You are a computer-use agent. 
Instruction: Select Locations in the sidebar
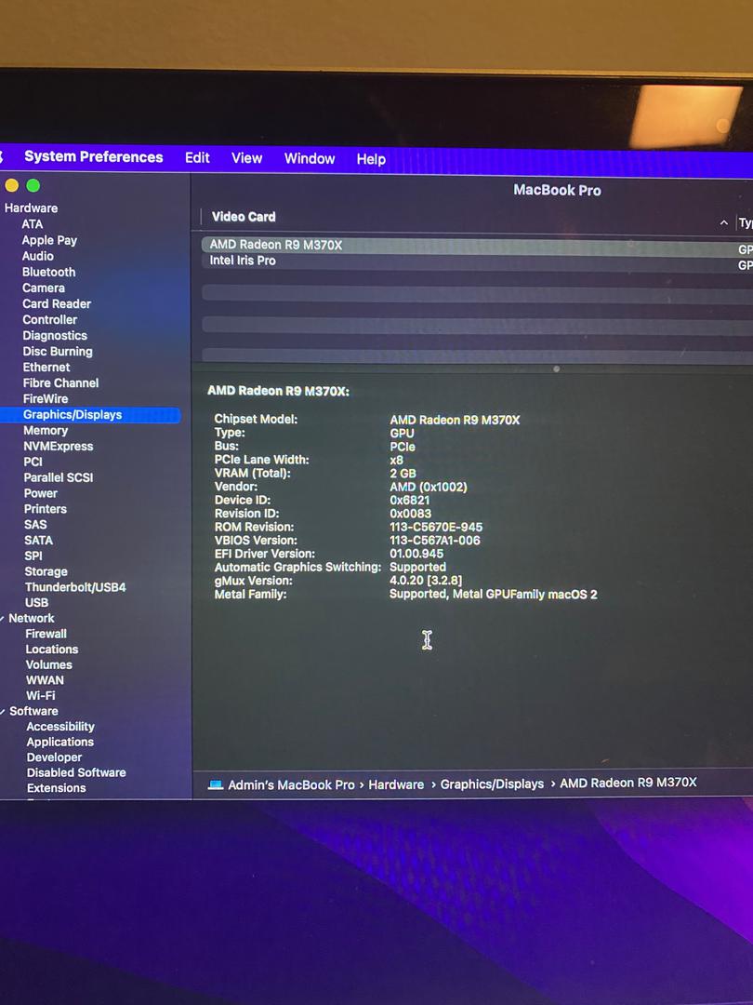click(x=52, y=650)
